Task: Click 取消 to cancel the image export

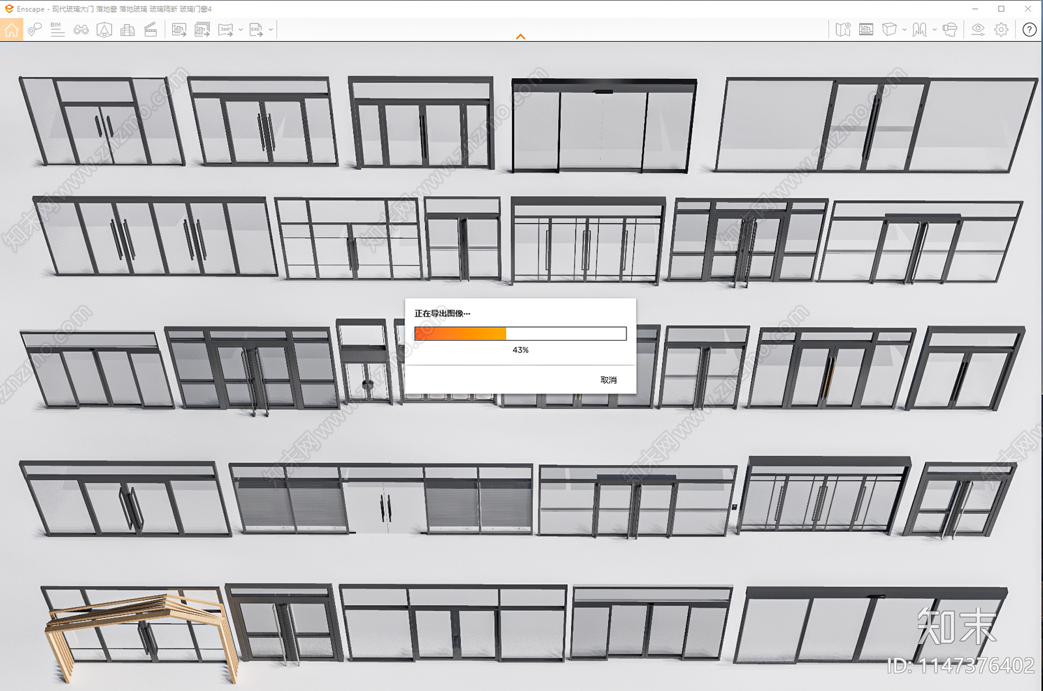Action: (x=608, y=380)
